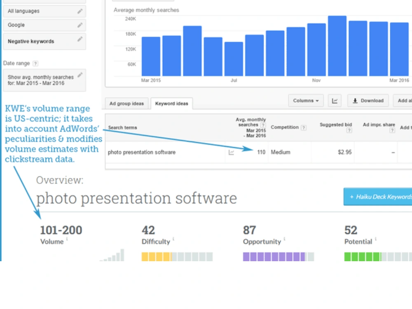Viewport: 412px width, 309px height.
Task: Select the Keyword ideas tab
Action: point(171,103)
